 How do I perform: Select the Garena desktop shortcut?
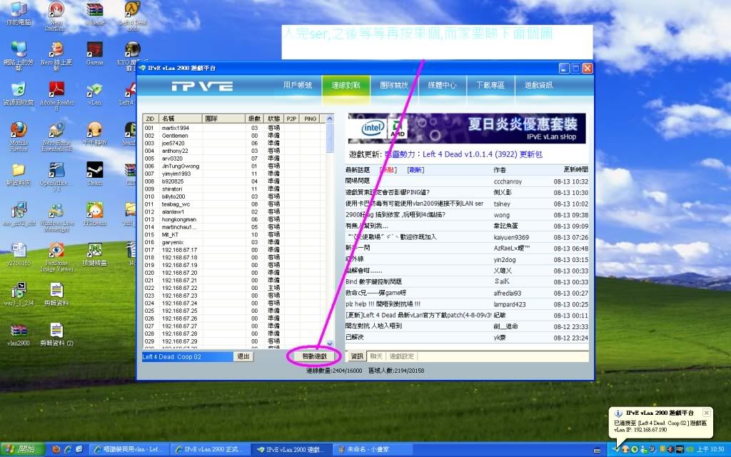point(95,53)
